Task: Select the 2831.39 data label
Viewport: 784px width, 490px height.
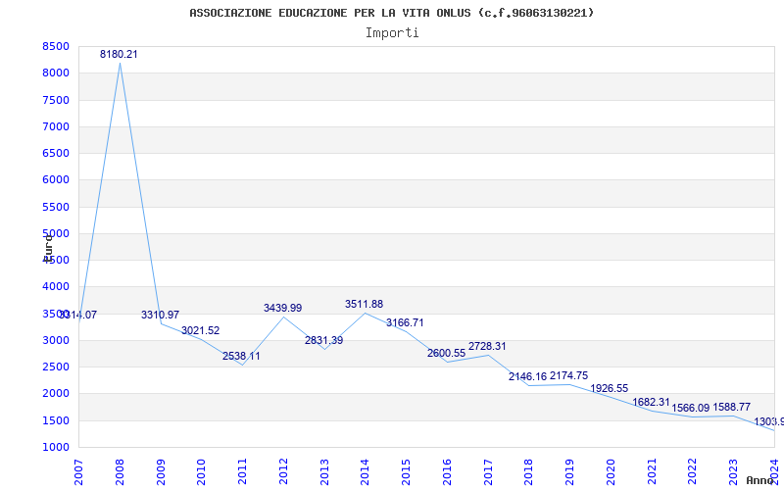Action: click(324, 340)
